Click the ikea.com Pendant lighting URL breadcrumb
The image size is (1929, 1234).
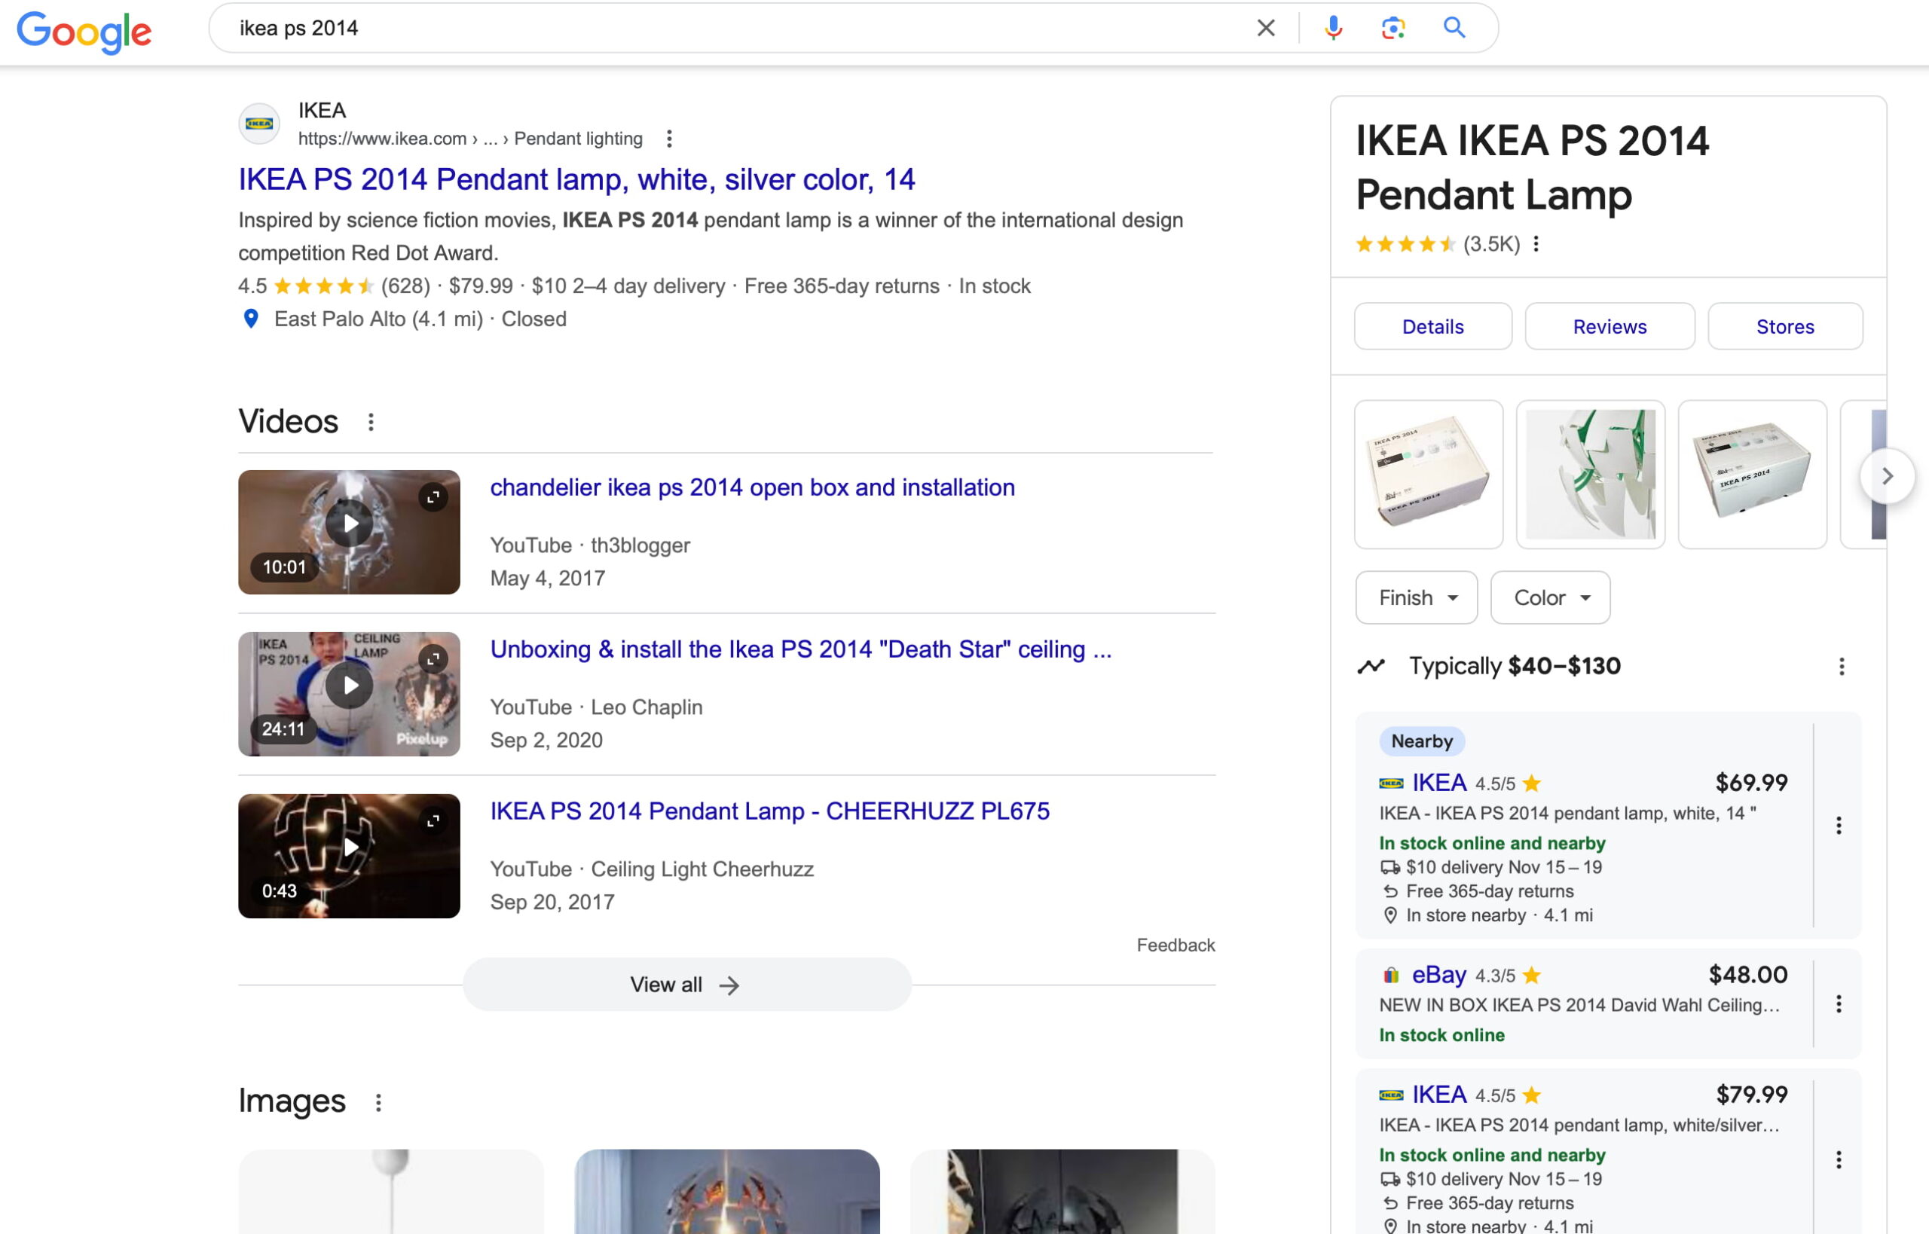tap(470, 139)
